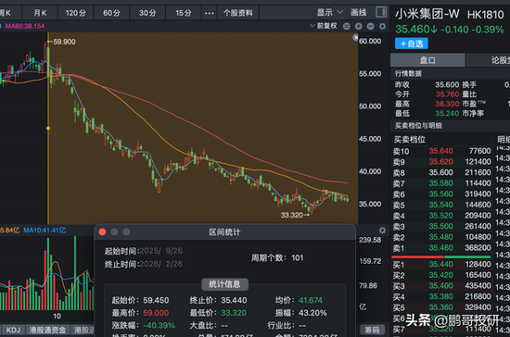This screenshot has width=510, height=337.
Task: Click 今开 value 35.760
Action: [x=447, y=94]
